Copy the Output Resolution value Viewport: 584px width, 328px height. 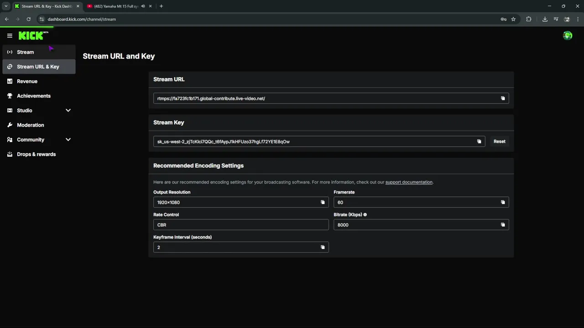pyautogui.click(x=323, y=202)
